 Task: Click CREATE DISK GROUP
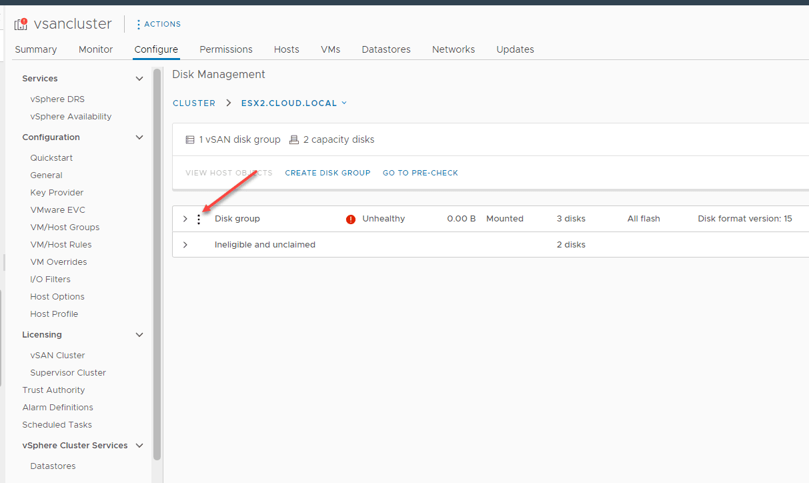coord(327,173)
